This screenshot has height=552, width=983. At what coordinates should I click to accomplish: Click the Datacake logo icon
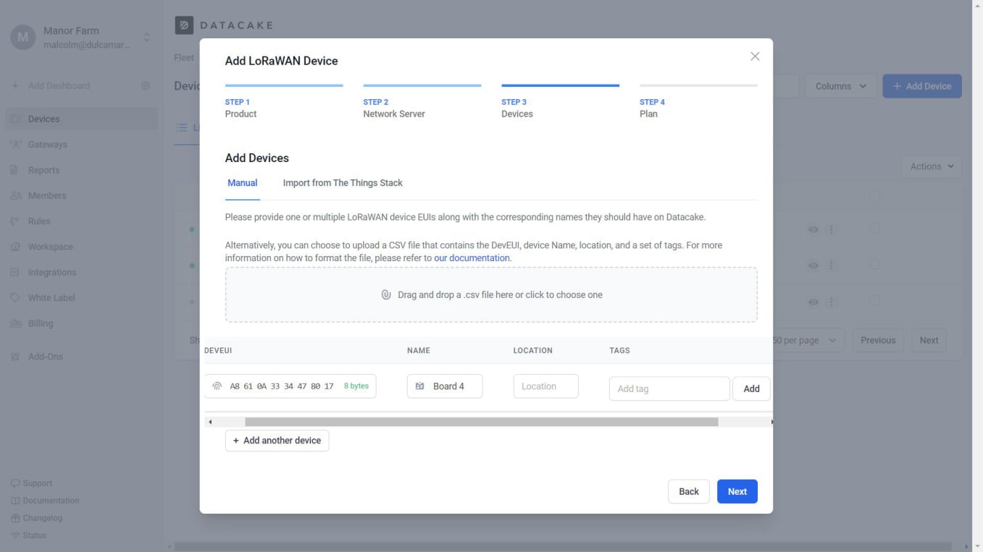184,25
